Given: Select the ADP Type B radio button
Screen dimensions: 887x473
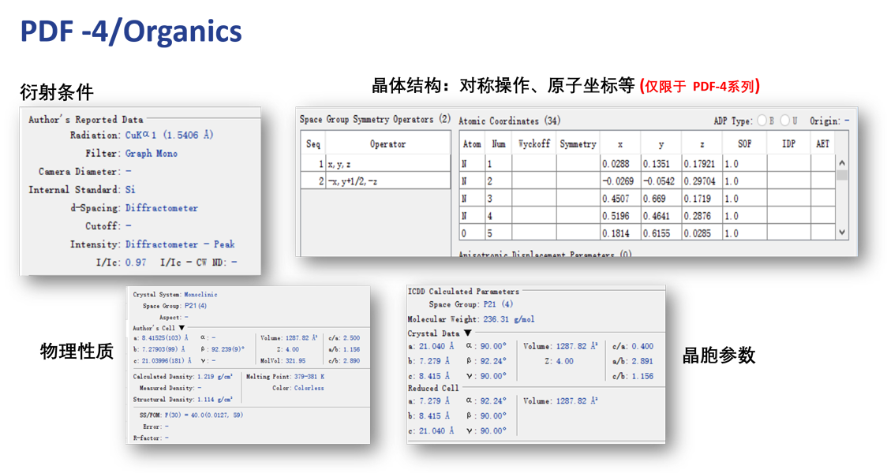Looking at the screenshot, I should (762, 121).
